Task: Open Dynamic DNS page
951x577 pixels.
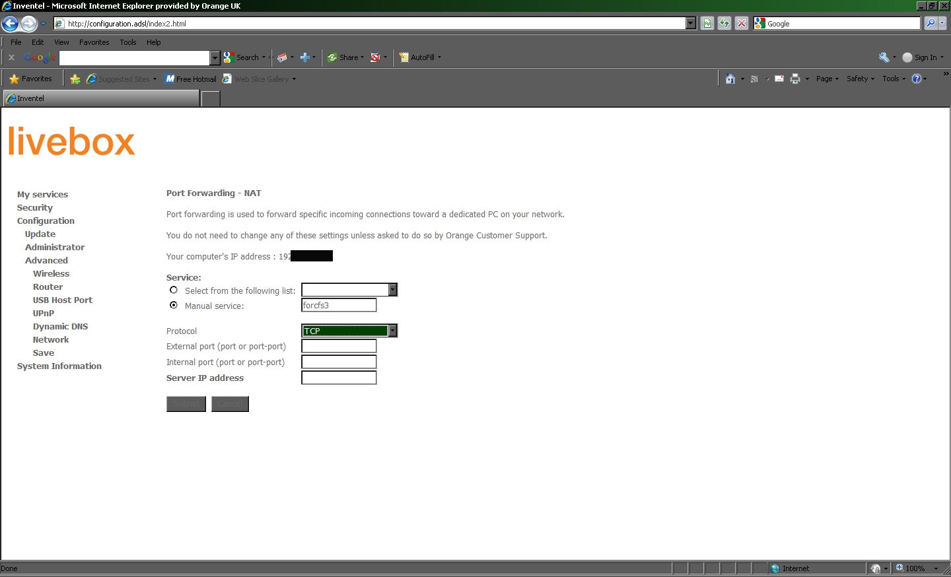Action: 60,327
